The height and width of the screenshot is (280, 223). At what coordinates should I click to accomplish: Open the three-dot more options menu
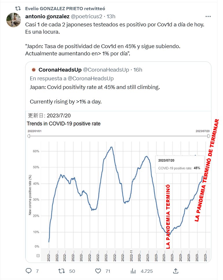point(208,17)
